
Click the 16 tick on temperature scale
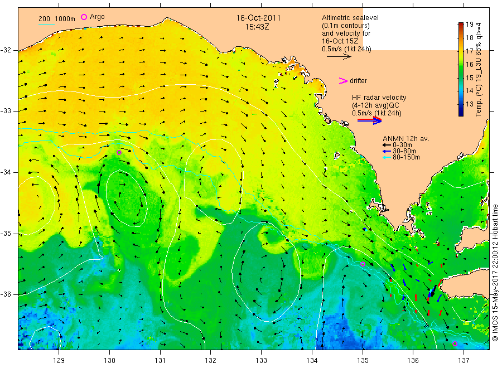click(469, 64)
